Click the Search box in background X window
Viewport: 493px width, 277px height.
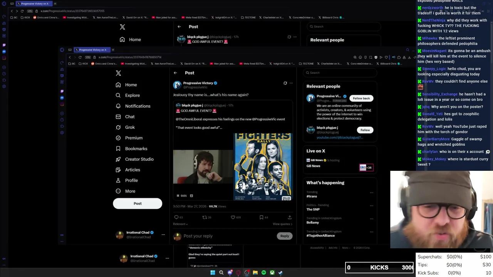click(x=345, y=27)
